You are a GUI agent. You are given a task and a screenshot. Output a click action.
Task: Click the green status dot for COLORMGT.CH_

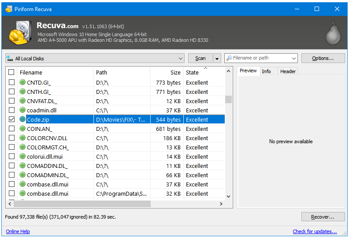pyautogui.click(x=22, y=147)
